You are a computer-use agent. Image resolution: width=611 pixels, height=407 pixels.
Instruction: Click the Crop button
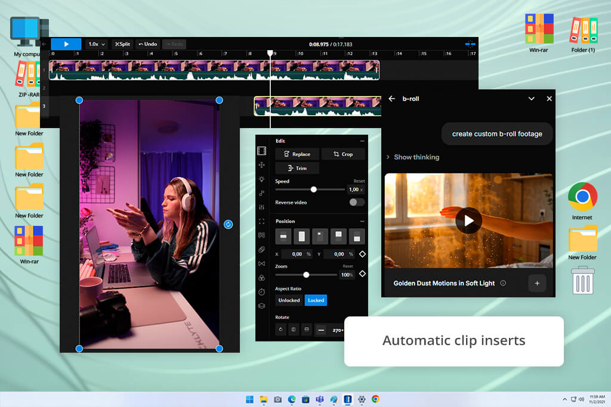pyautogui.click(x=343, y=154)
